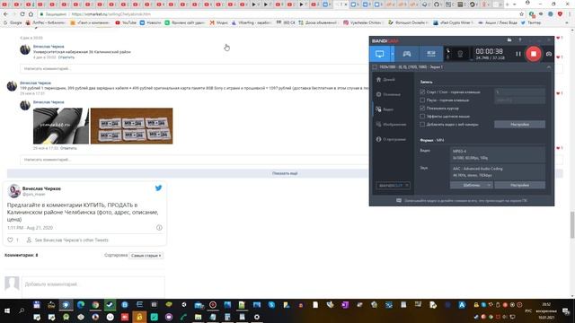Toggle mouse click effects checkbox

click(x=422, y=116)
